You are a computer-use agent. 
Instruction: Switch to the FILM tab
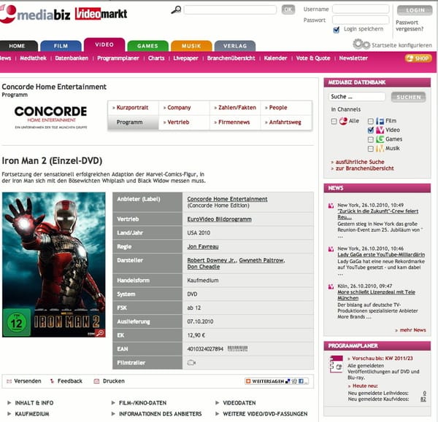pyautogui.click(x=61, y=46)
